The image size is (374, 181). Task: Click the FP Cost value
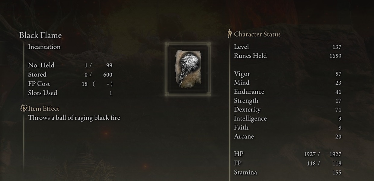(97, 84)
